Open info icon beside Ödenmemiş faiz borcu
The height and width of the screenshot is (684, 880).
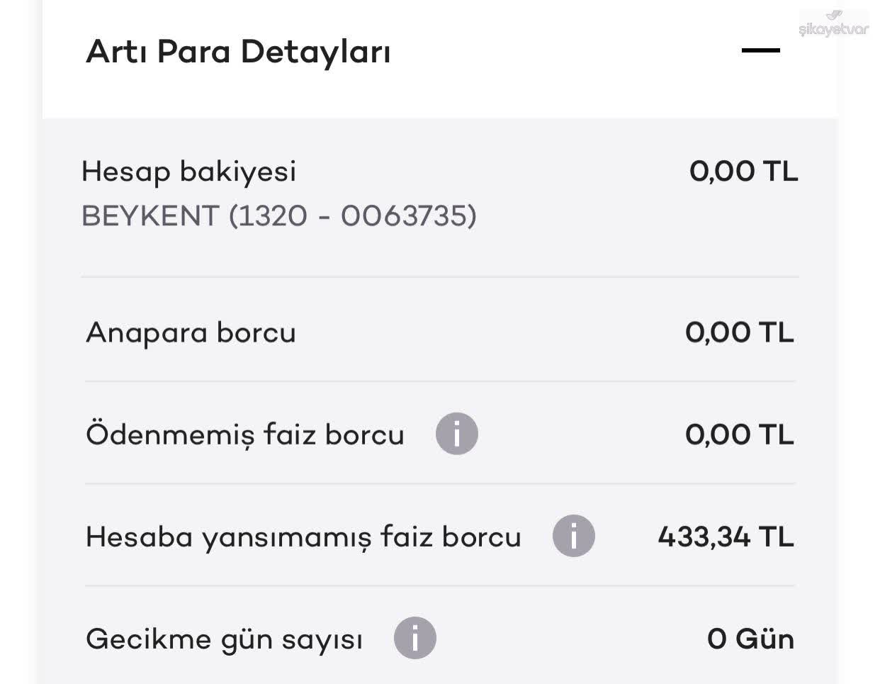coord(456,434)
